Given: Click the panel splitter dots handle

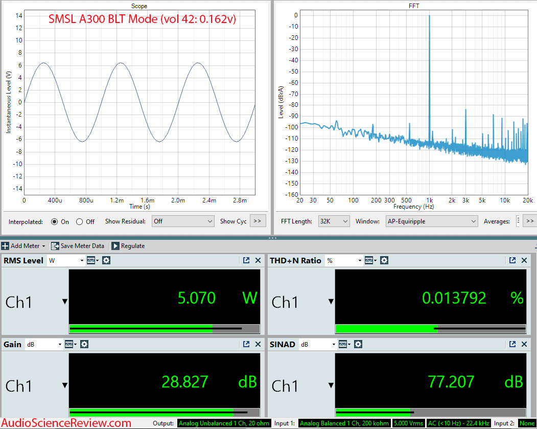Looking at the screenshot, I should 273,238.
